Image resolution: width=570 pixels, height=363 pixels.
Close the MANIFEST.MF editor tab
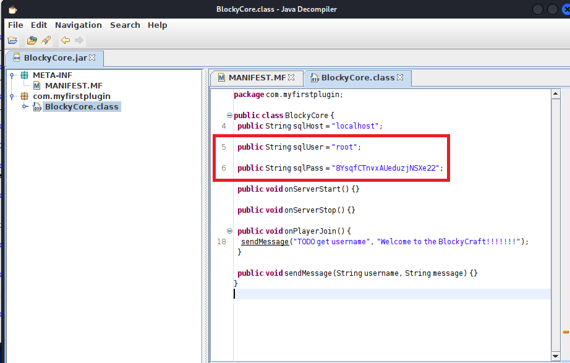pyautogui.click(x=292, y=78)
